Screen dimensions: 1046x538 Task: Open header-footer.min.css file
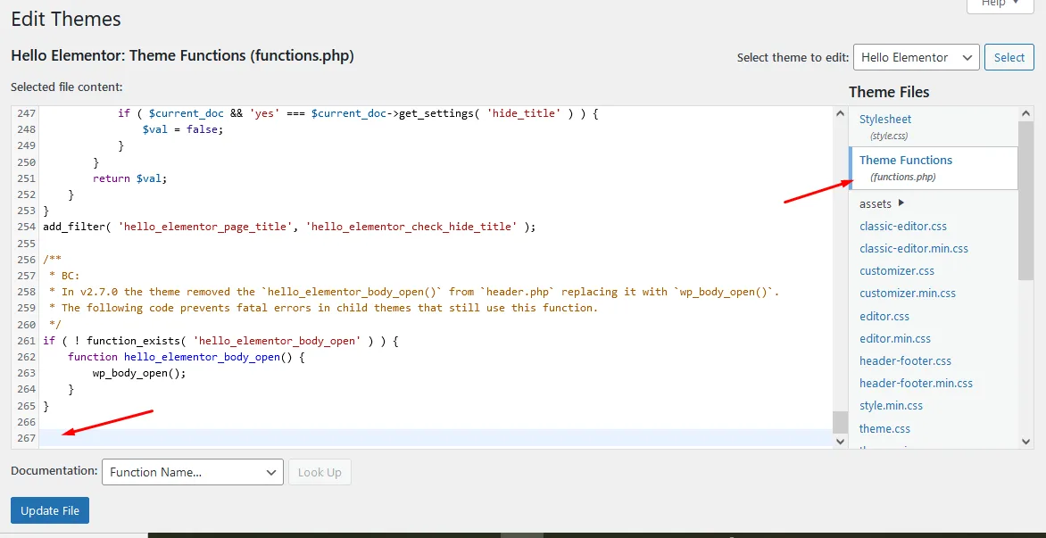(916, 384)
